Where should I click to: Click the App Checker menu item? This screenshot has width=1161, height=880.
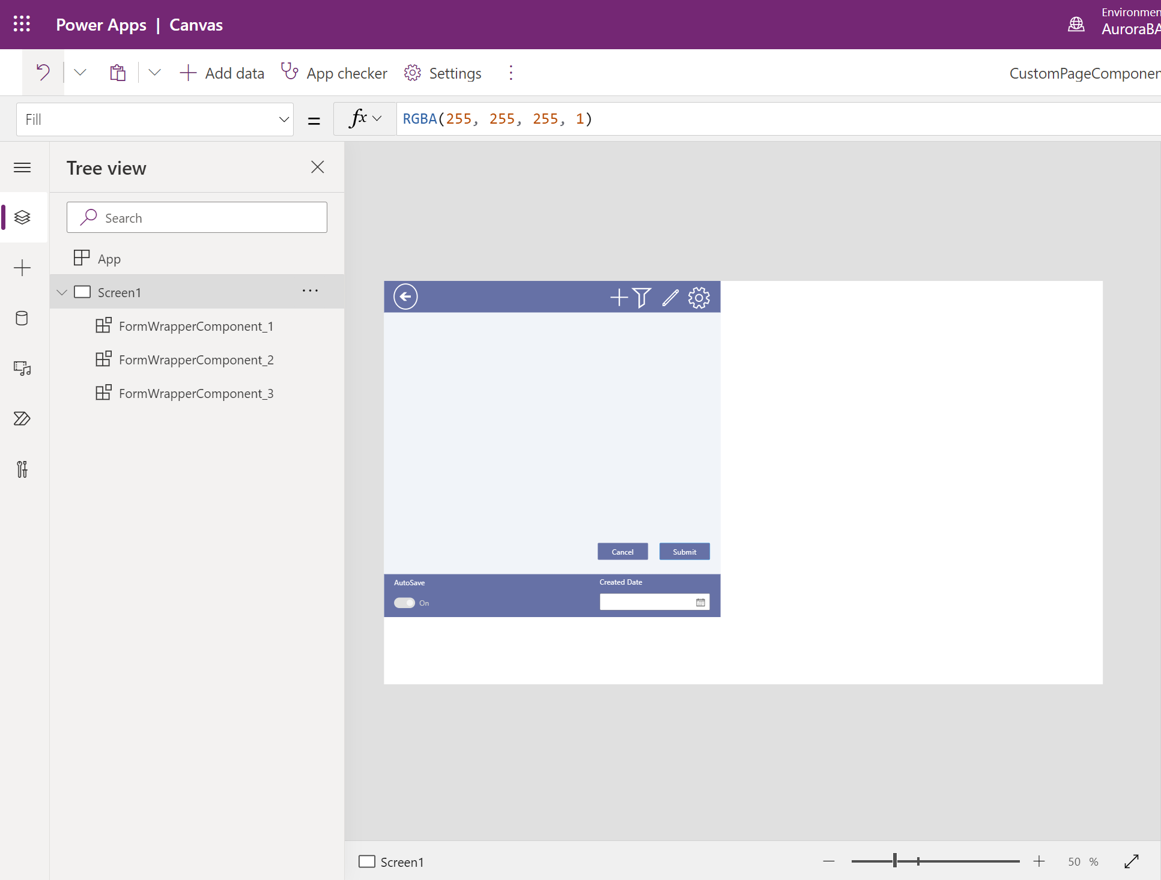click(x=335, y=72)
